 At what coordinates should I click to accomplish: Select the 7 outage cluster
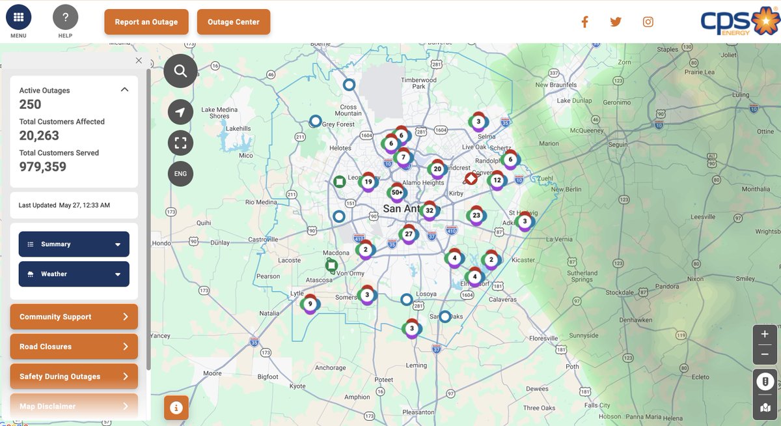pyautogui.click(x=404, y=158)
